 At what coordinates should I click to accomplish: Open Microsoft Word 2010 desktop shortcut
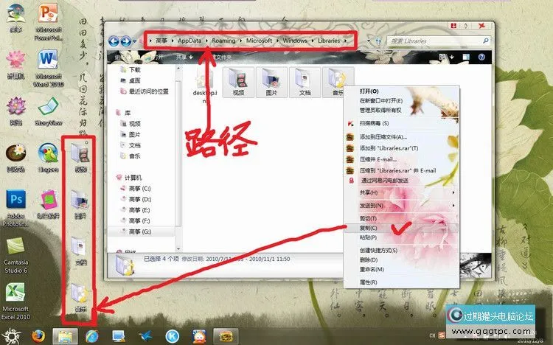click(x=49, y=69)
